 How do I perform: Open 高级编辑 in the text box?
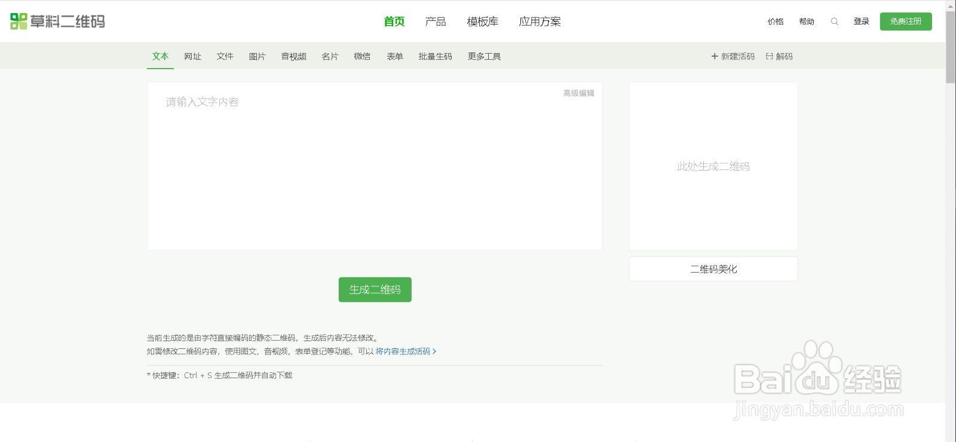click(578, 93)
